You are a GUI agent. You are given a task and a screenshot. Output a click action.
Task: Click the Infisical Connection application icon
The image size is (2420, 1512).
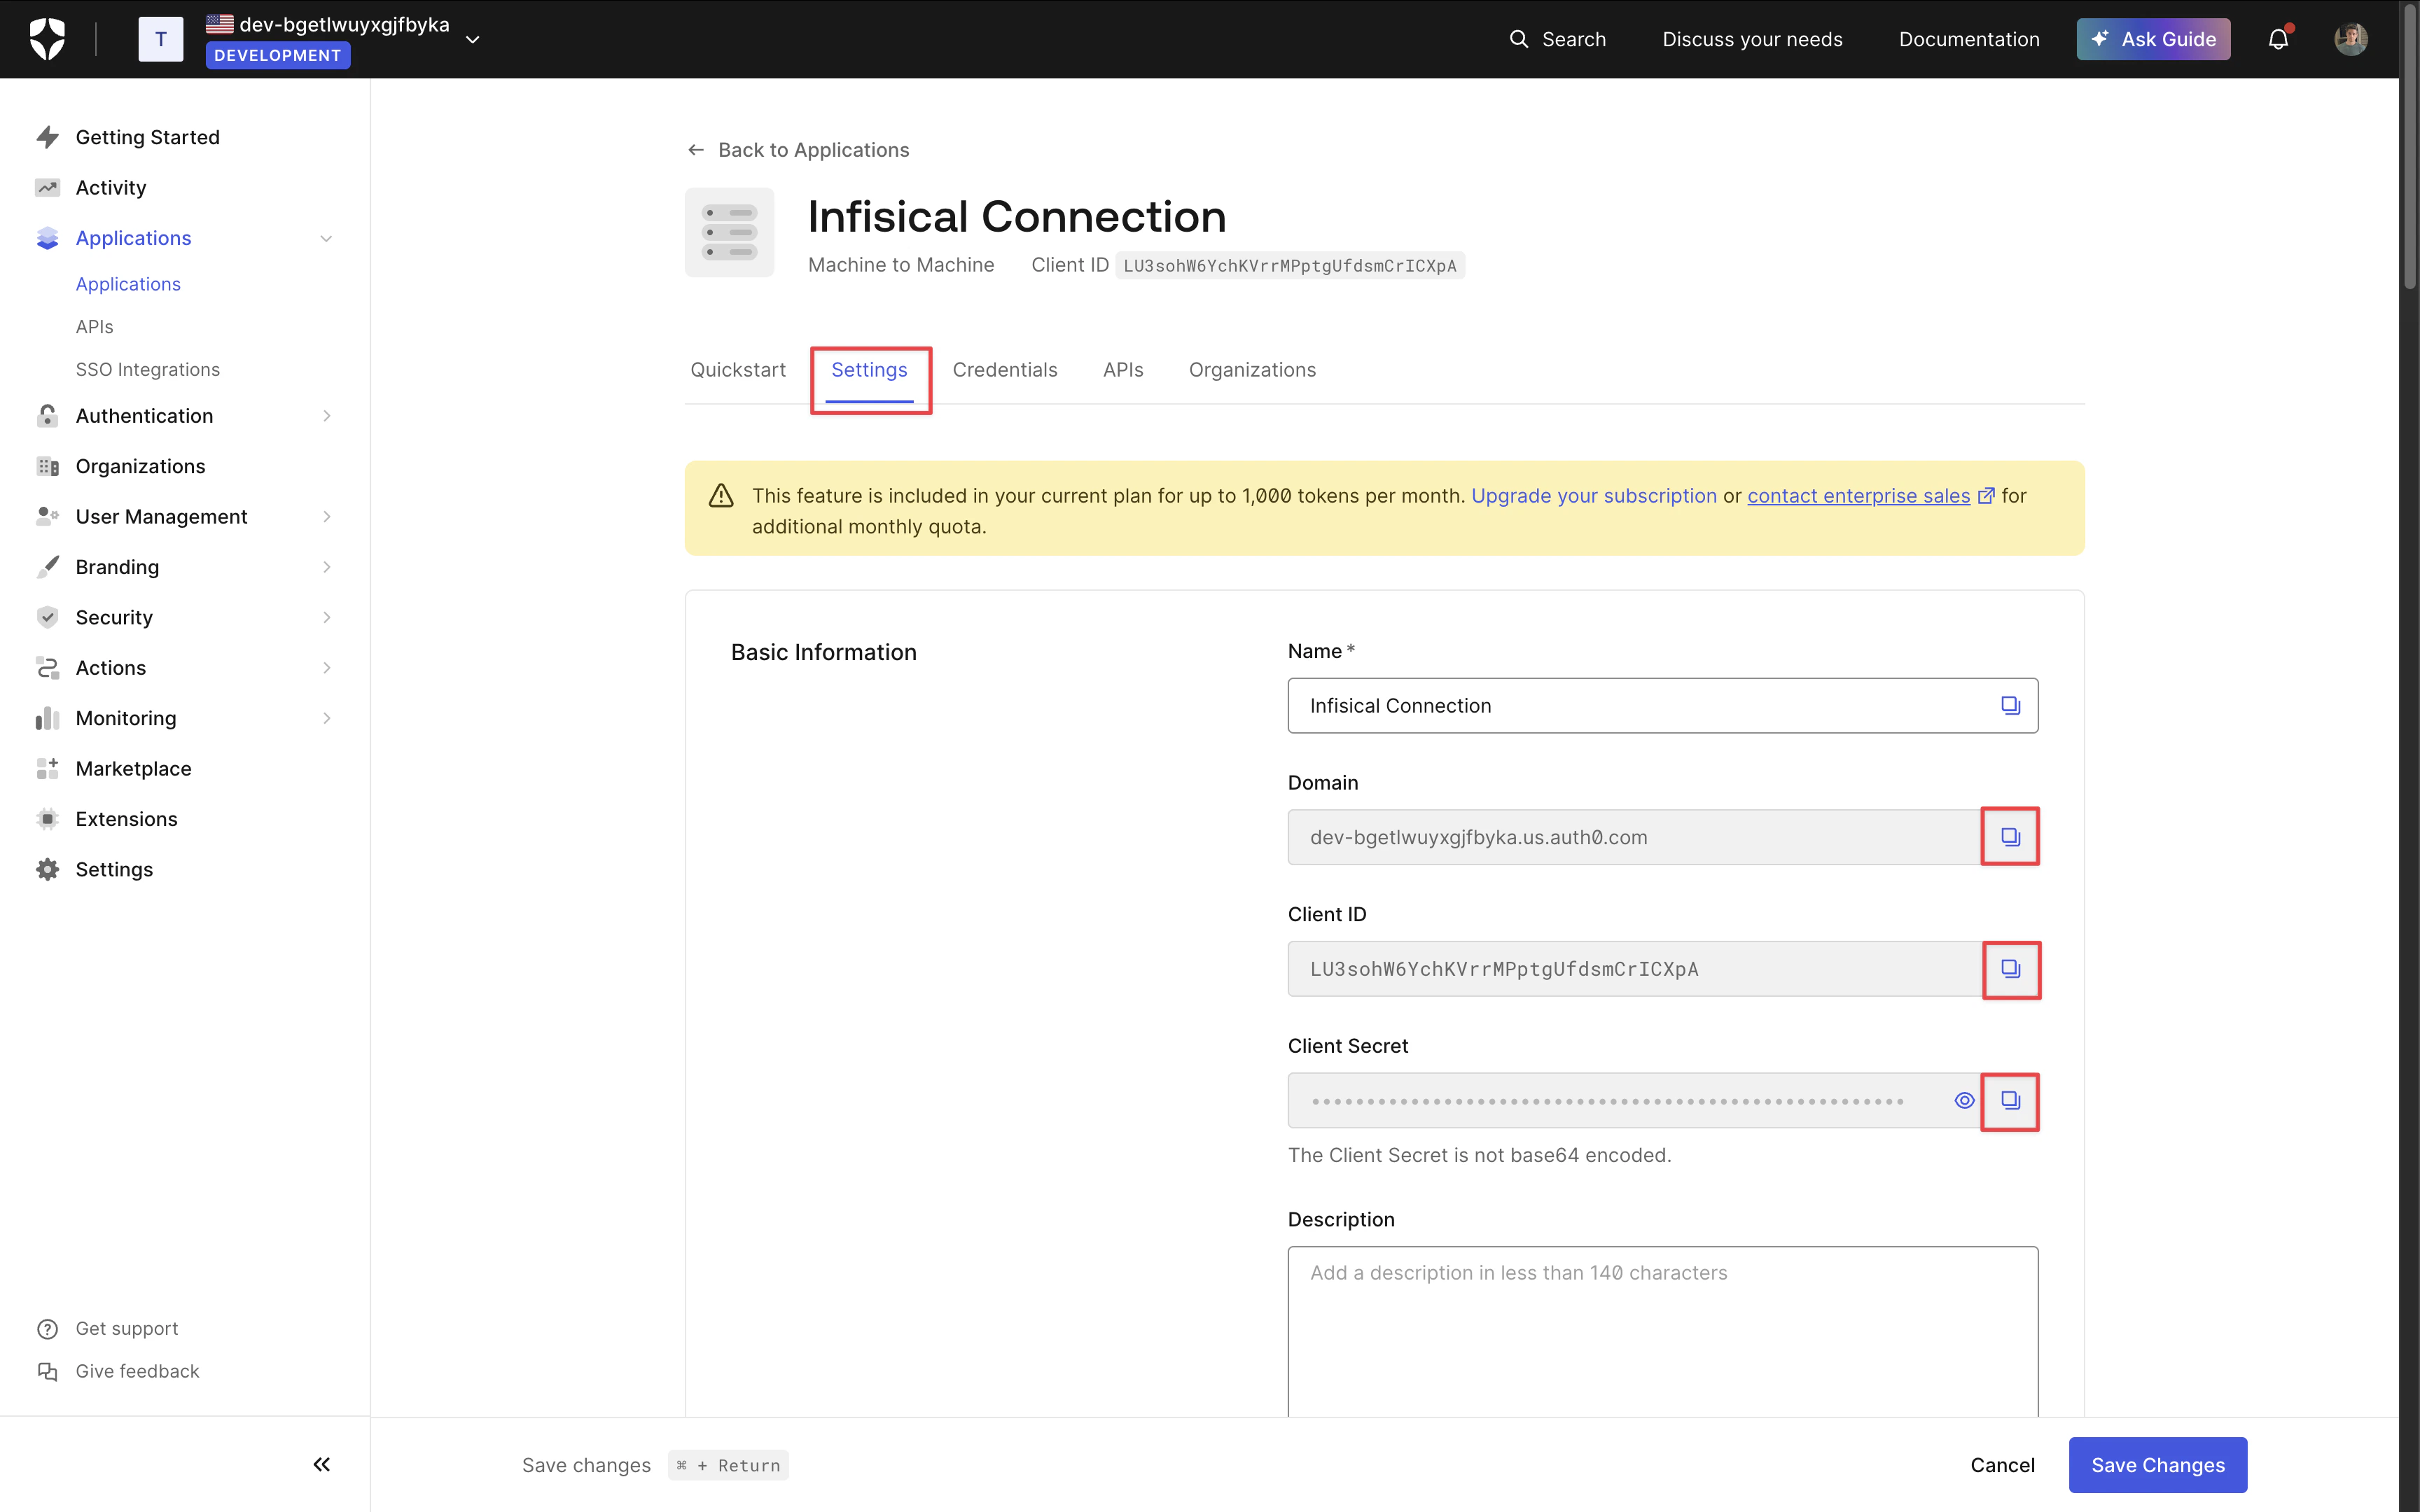click(x=729, y=232)
